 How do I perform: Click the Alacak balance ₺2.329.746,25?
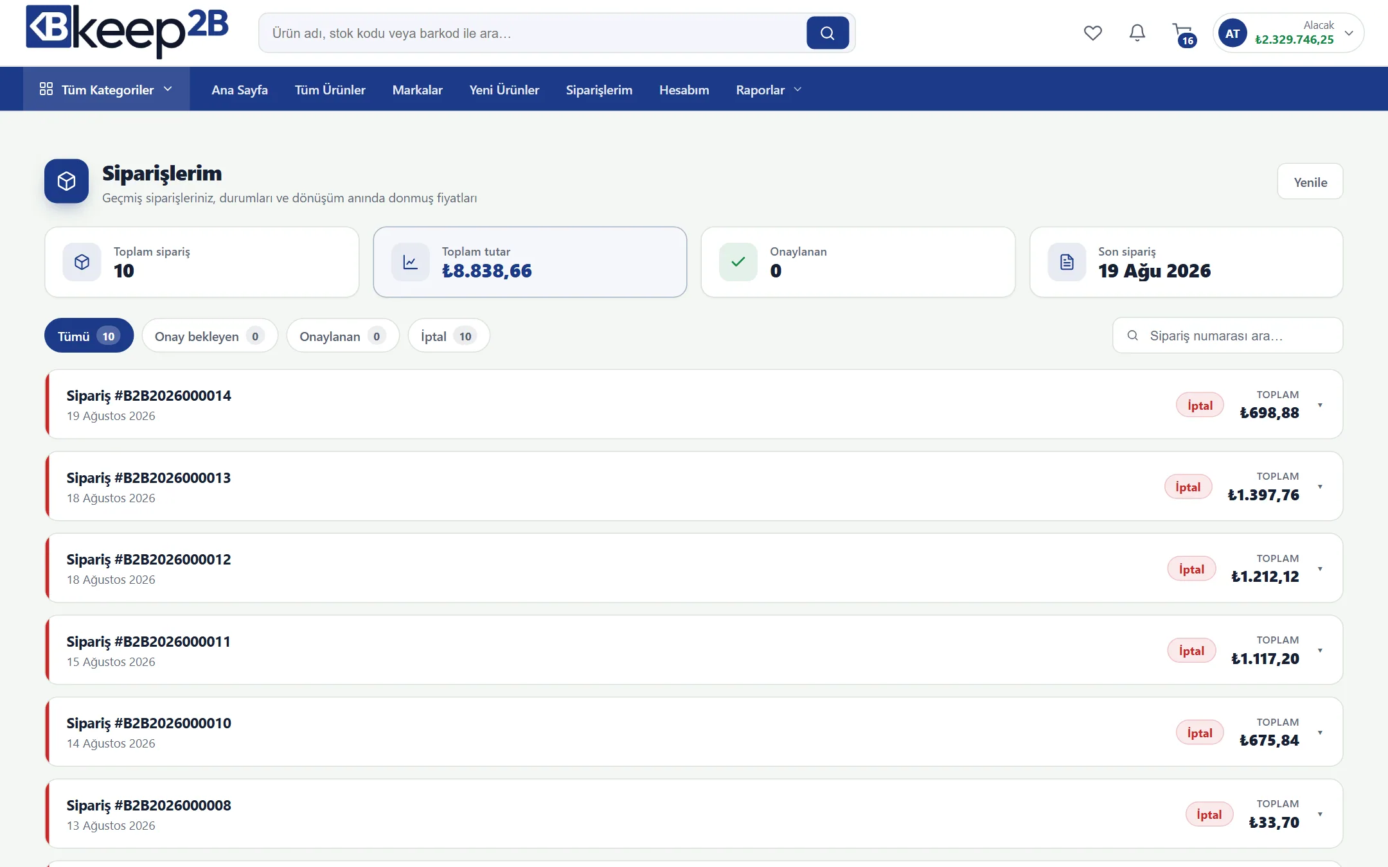(1294, 40)
